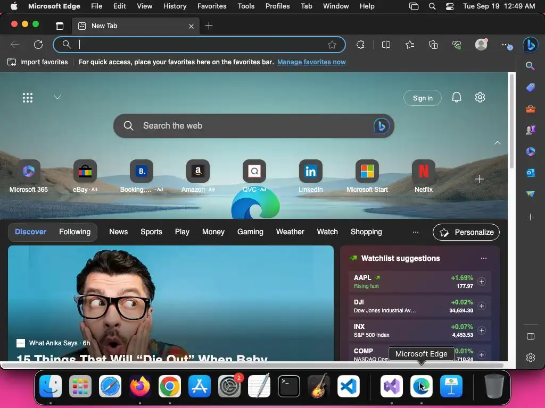
Task: Add AAPL to watchlist
Action: (481, 282)
